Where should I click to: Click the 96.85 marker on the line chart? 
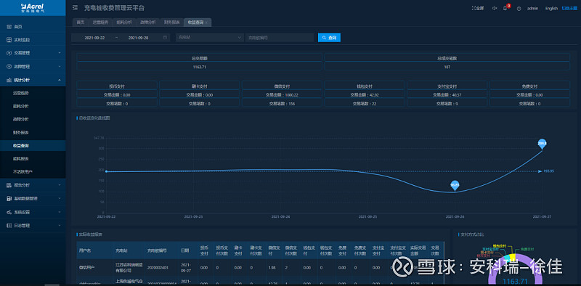[x=455, y=185]
